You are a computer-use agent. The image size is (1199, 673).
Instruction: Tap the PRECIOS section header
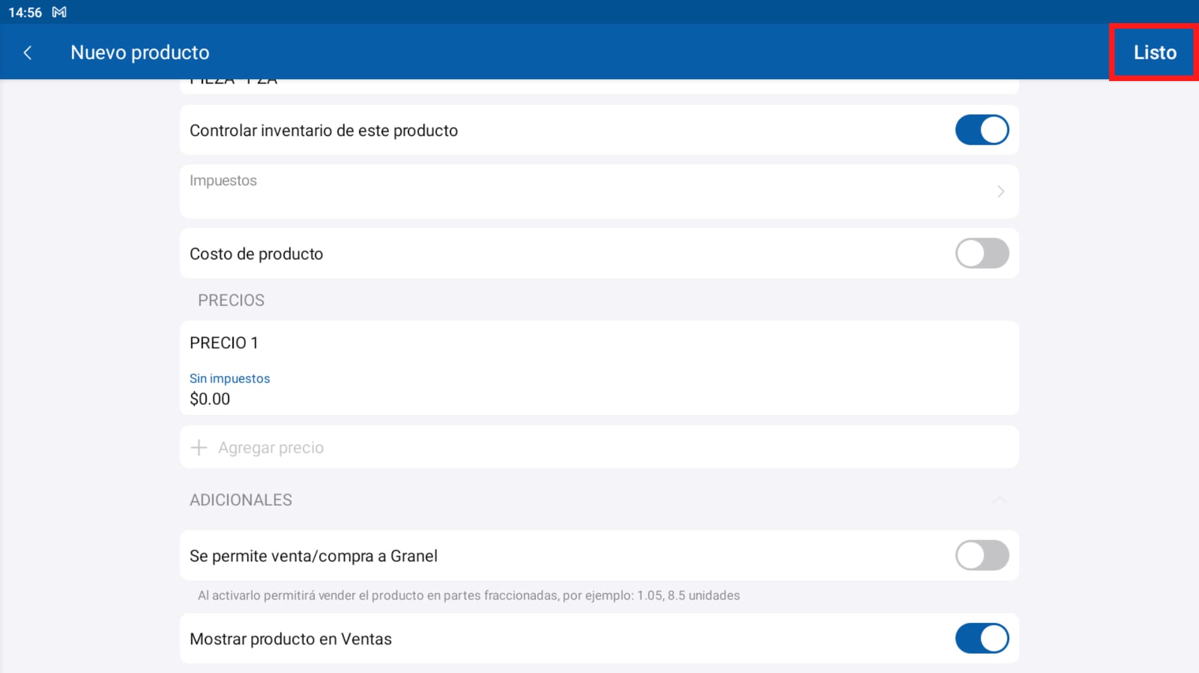[231, 300]
